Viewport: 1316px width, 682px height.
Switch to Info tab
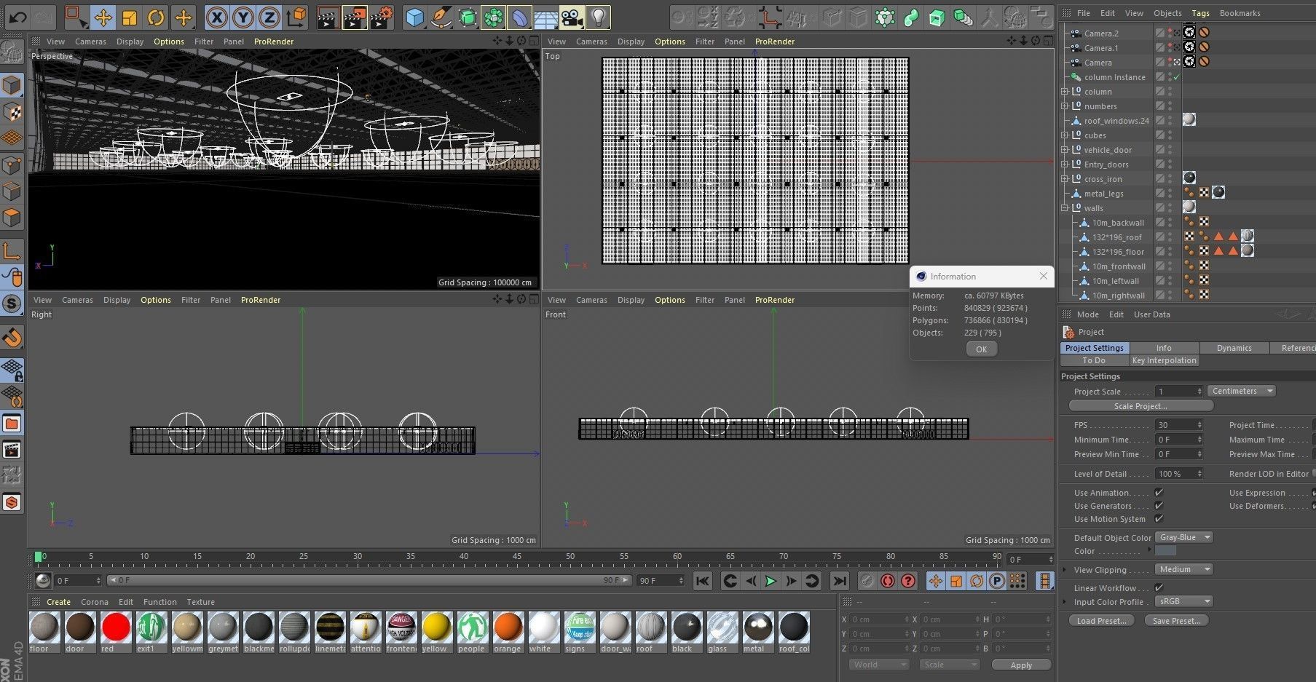pyautogui.click(x=1164, y=348)
